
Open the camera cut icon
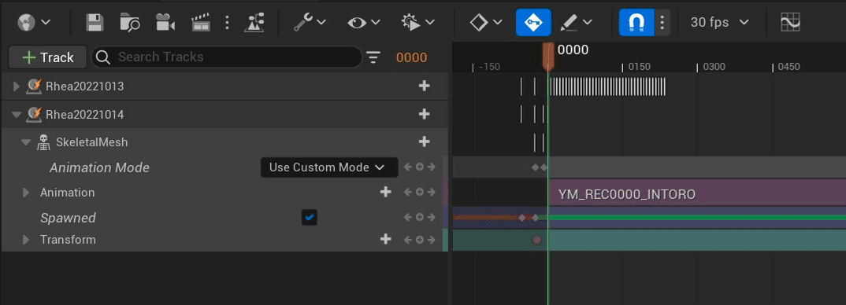[x=165, y=23]
